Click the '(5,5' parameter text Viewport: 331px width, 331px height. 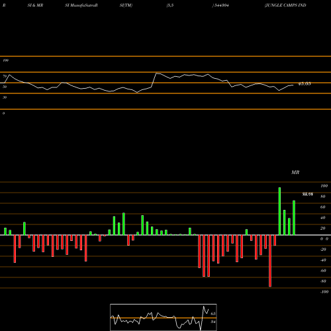click(x=170, y=5)
